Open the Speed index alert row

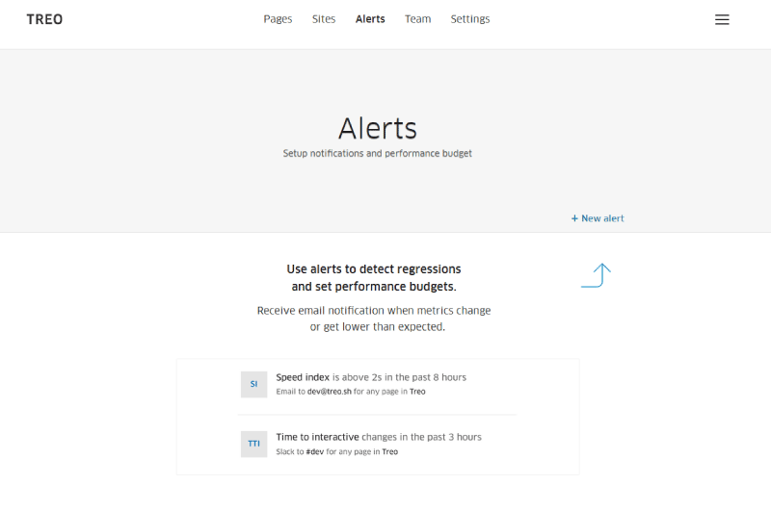coord(377,384)
